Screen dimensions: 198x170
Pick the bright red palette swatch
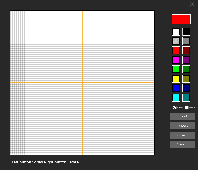click(x=176, y=50)
